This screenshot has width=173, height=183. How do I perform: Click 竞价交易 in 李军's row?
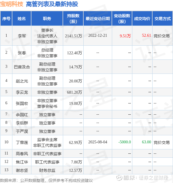coord(161,36)
